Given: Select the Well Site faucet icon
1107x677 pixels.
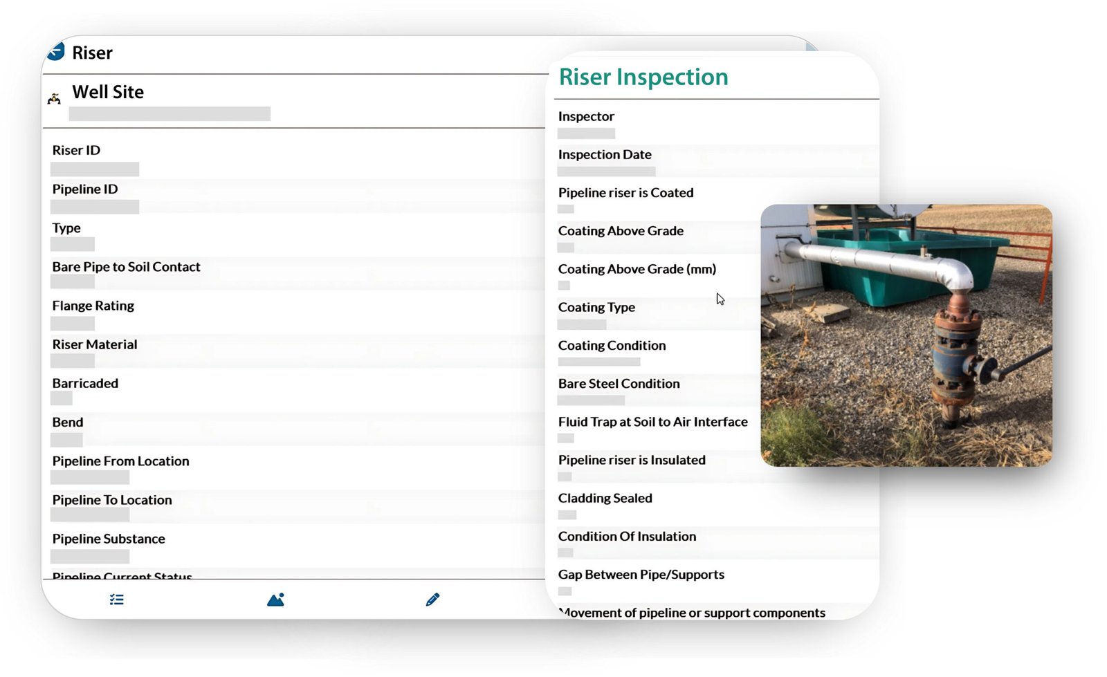Looking at the screenshot, I should tap(53, 98).
